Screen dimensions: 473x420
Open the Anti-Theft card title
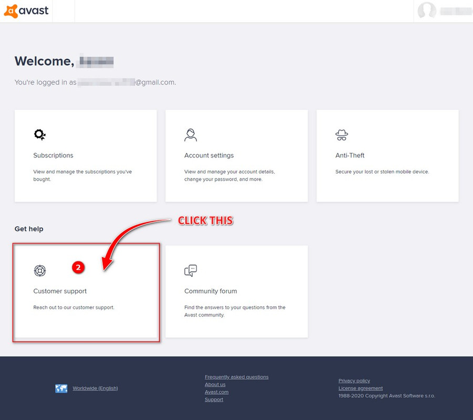350,155
